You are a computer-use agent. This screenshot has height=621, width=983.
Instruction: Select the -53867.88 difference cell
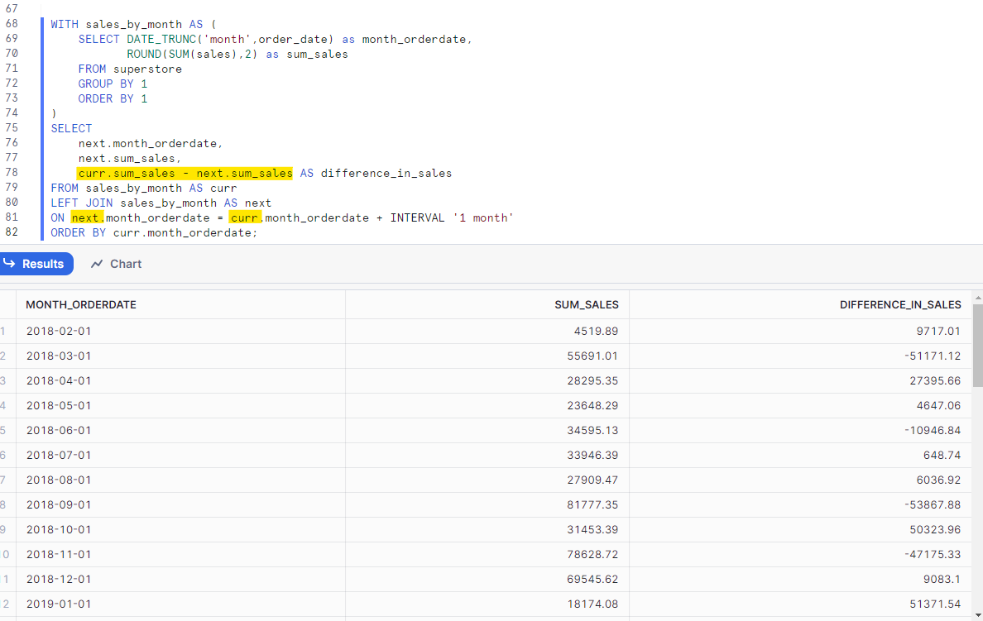[932, 505]
